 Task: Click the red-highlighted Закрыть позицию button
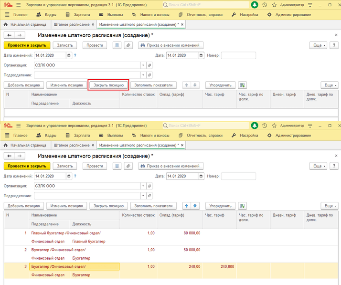[109, 85]
